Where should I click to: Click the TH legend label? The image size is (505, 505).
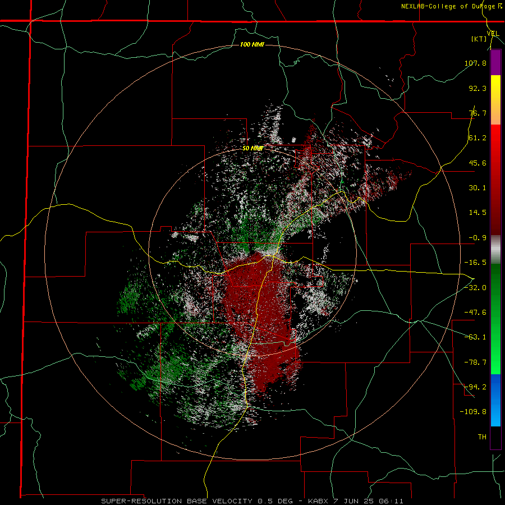coord(482,437)
